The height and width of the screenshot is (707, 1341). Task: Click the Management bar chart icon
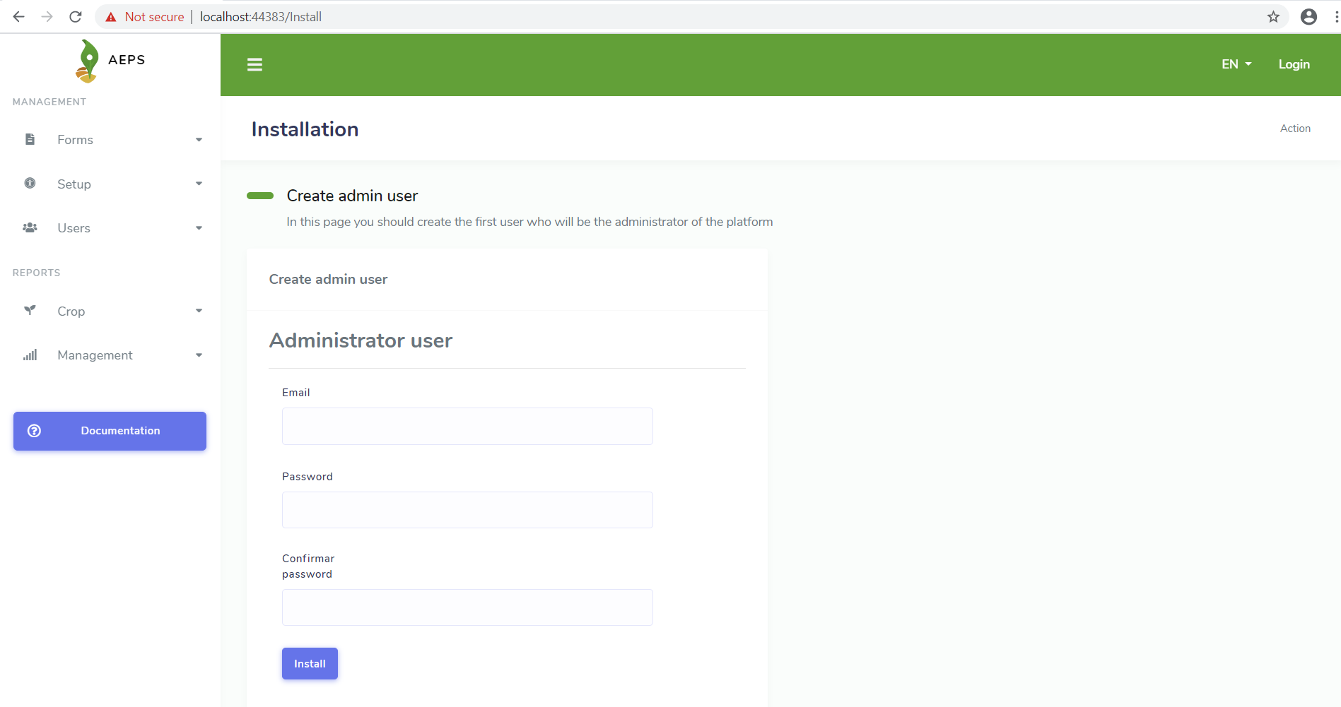coord(30,355)
